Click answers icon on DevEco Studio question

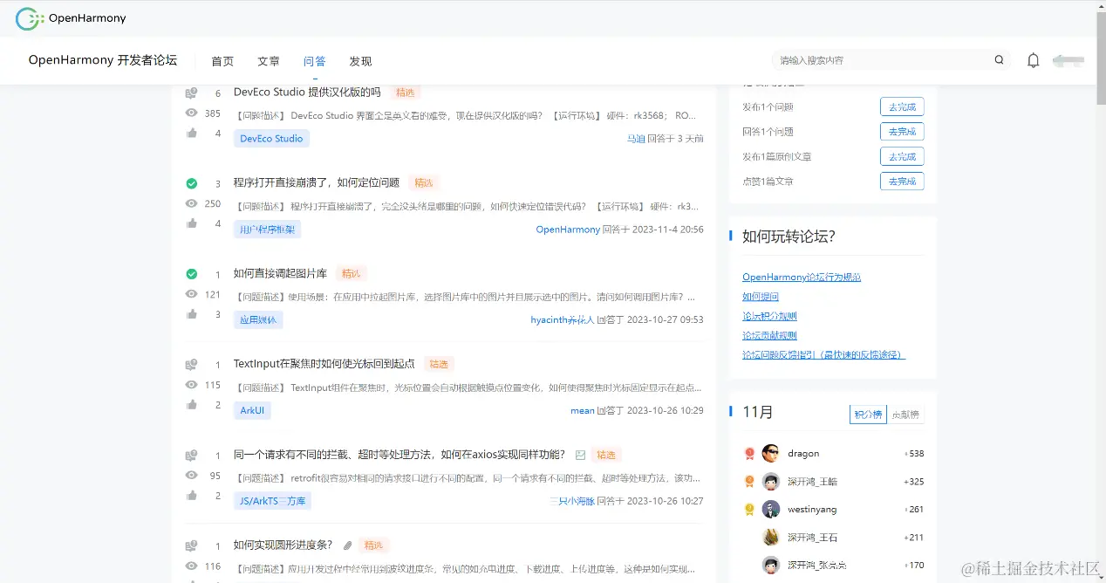tap(191, 93)
